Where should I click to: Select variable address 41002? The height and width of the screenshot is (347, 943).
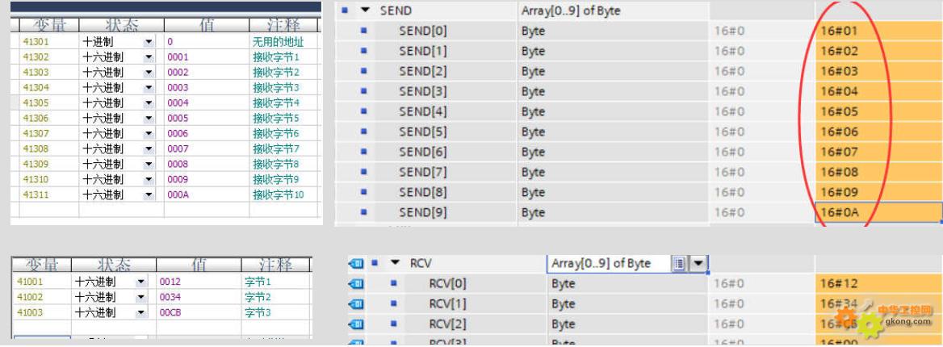30,297
